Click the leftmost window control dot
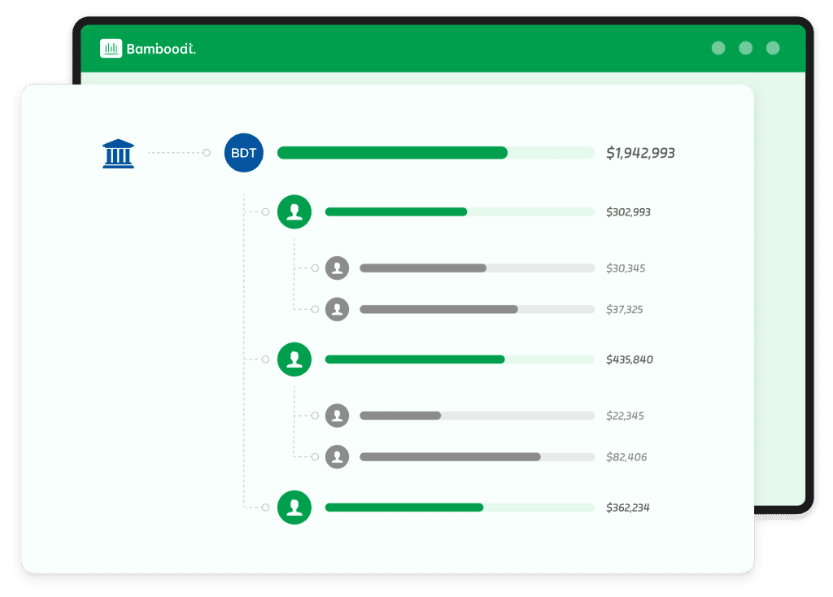Viewport: 833px width, 597px height. coord(718,48)
